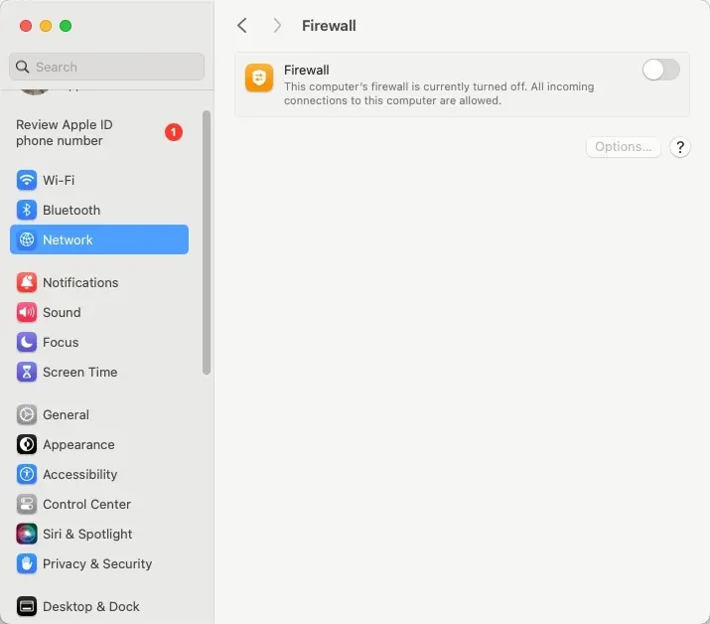Click the Desktop & Dock icon
This screenshot has width=710, height=624.
pos(27,606)
